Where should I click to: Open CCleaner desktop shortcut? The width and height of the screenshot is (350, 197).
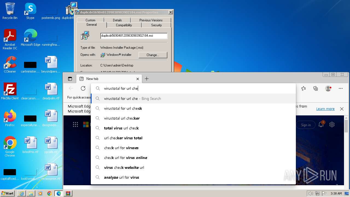10,65
